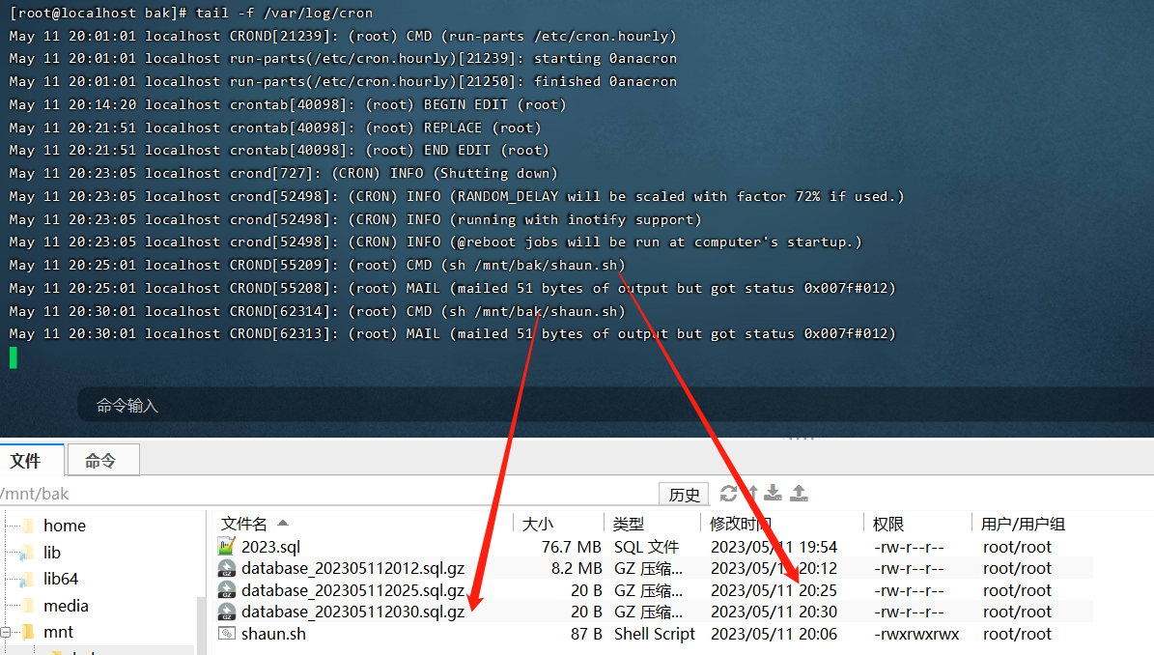Click the upload file icon

pyautogui.click(x=799, y=494)
